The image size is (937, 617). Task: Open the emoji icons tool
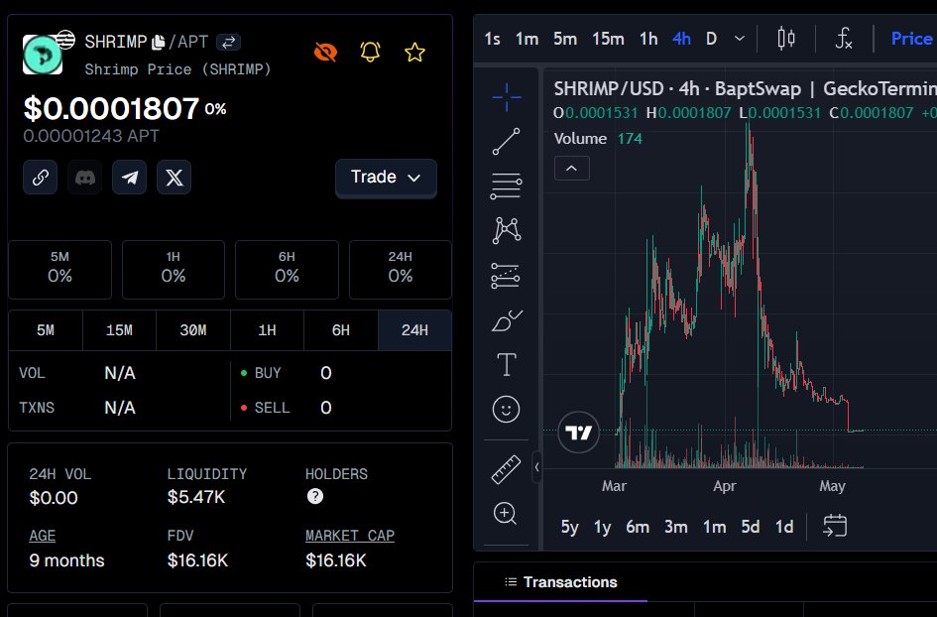tap(506, 410)
